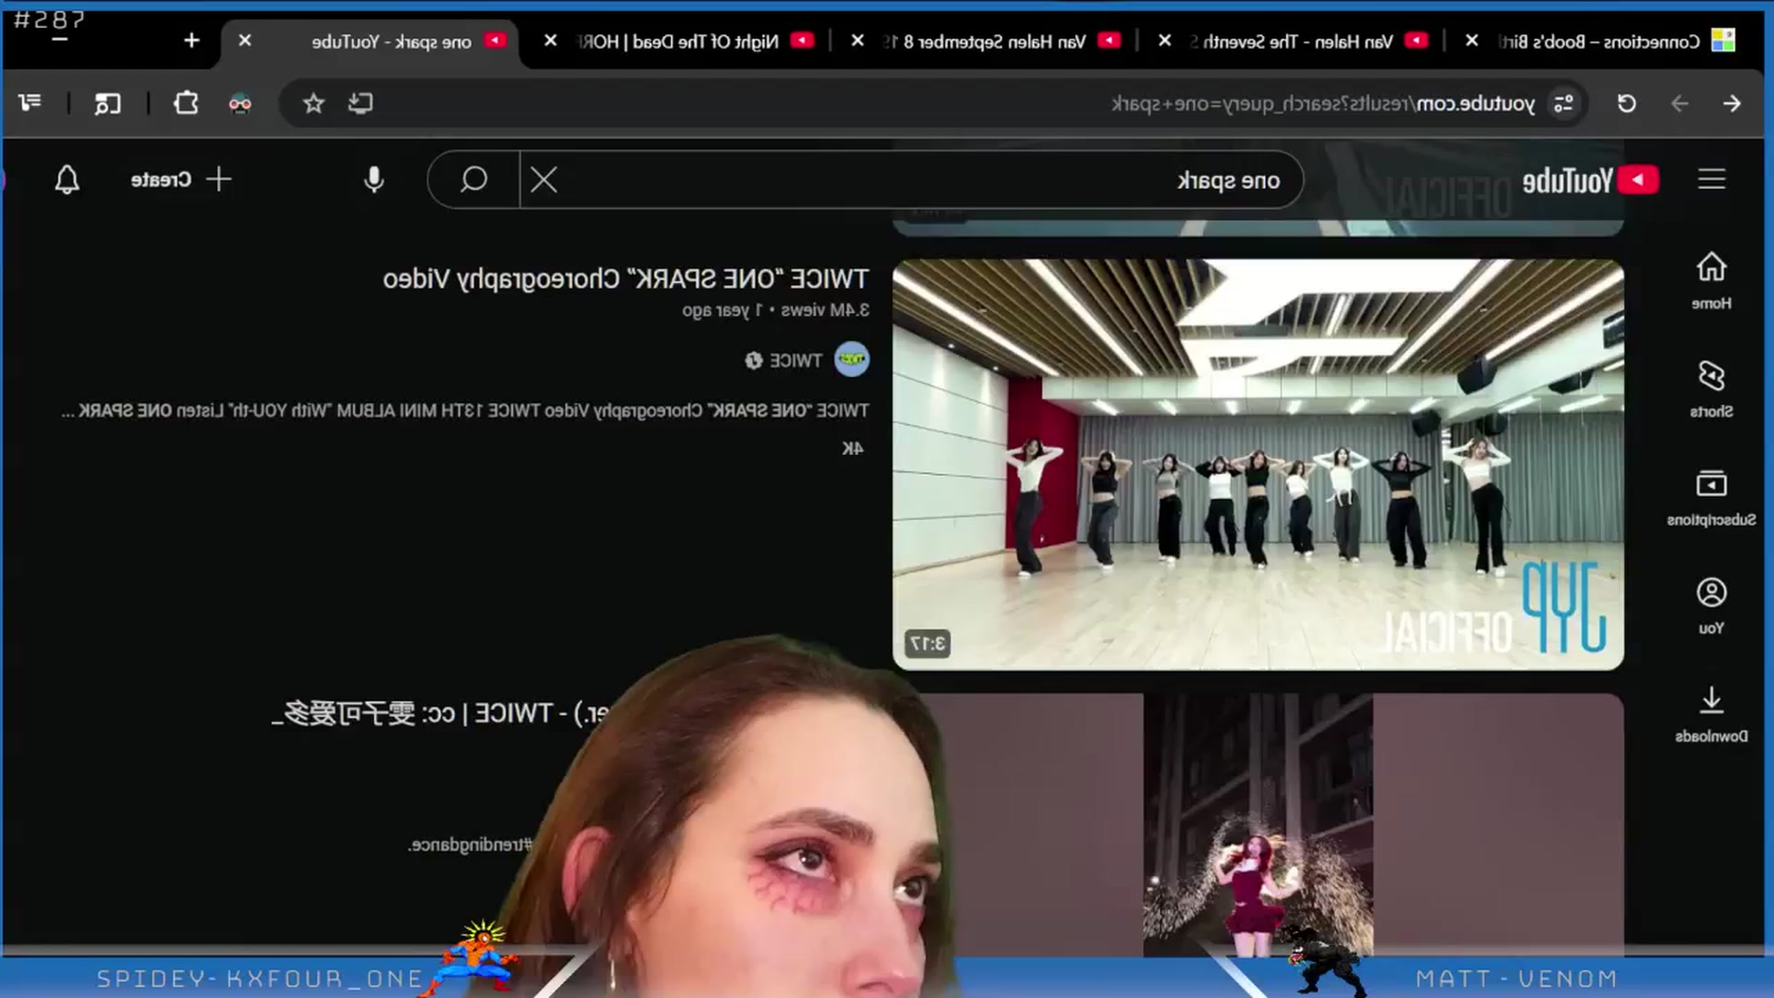Viewport: 1774px width, 998px height.
Task: Clear the search box with X
Action: 543,179
